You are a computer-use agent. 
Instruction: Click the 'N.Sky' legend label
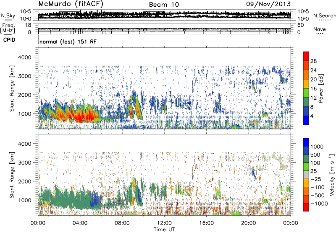tap(8, 15)
